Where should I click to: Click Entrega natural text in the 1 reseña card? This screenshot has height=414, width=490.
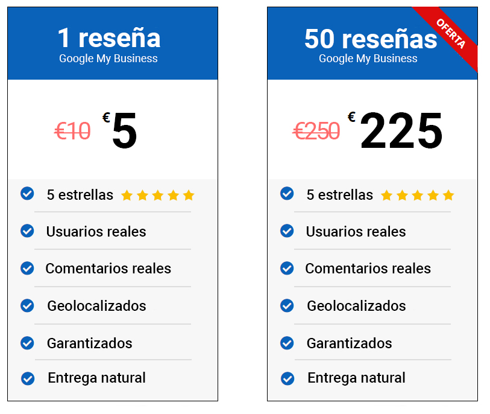tap(97, 378)
